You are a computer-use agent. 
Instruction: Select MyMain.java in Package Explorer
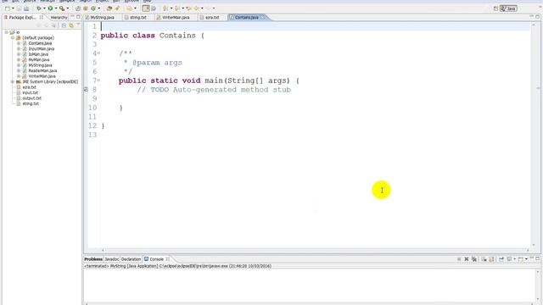click(x=39, y=60)
